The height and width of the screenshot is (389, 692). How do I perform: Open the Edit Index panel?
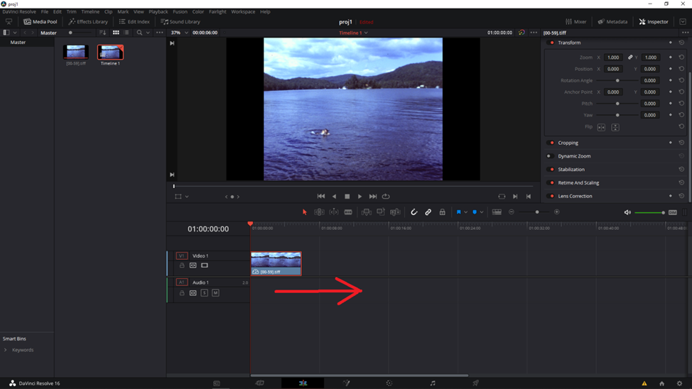(x=134, y=21)
